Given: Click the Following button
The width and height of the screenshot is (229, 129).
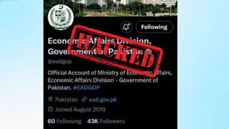Looking at the screenshot, I should (154, 27).
